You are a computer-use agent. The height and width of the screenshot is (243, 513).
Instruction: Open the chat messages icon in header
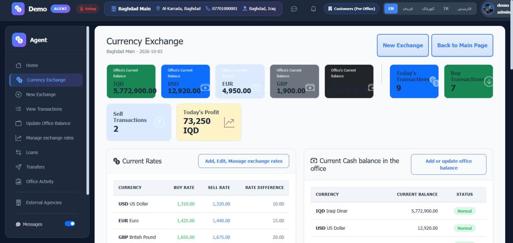pos(294,9)
